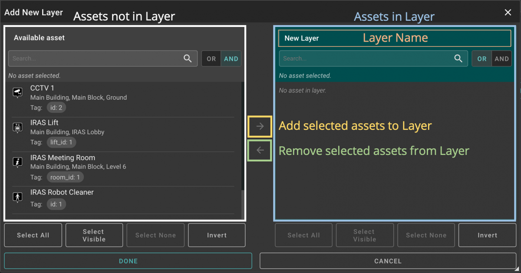521x273 pixels.
Task: Click the CCTV 1 camera asset icon
Action: [x=18, y=92]
